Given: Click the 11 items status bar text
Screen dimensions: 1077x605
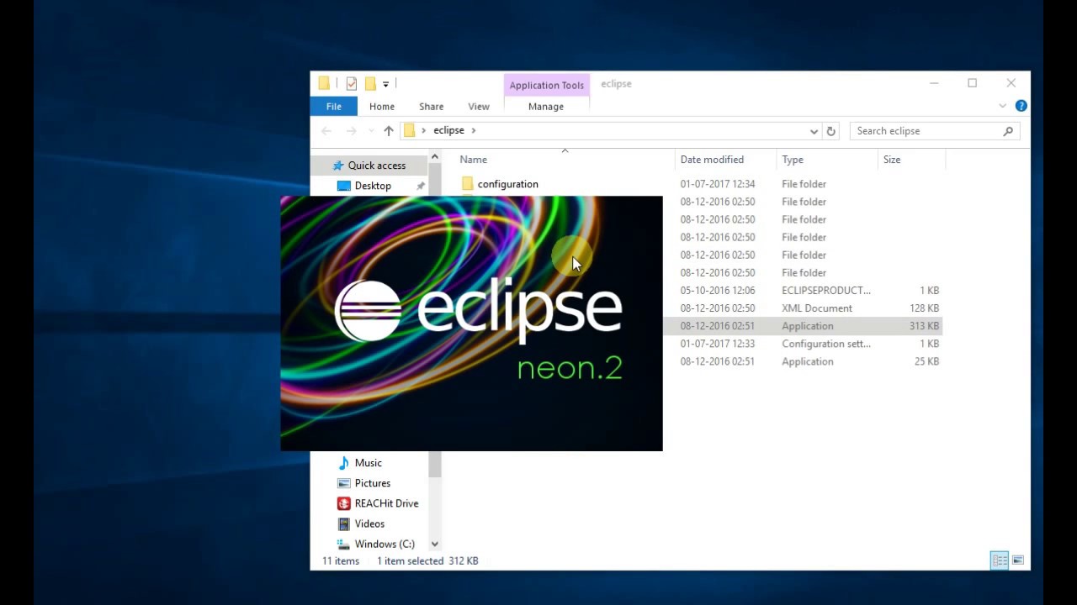Looking at the screenshot, I should 341,561.
